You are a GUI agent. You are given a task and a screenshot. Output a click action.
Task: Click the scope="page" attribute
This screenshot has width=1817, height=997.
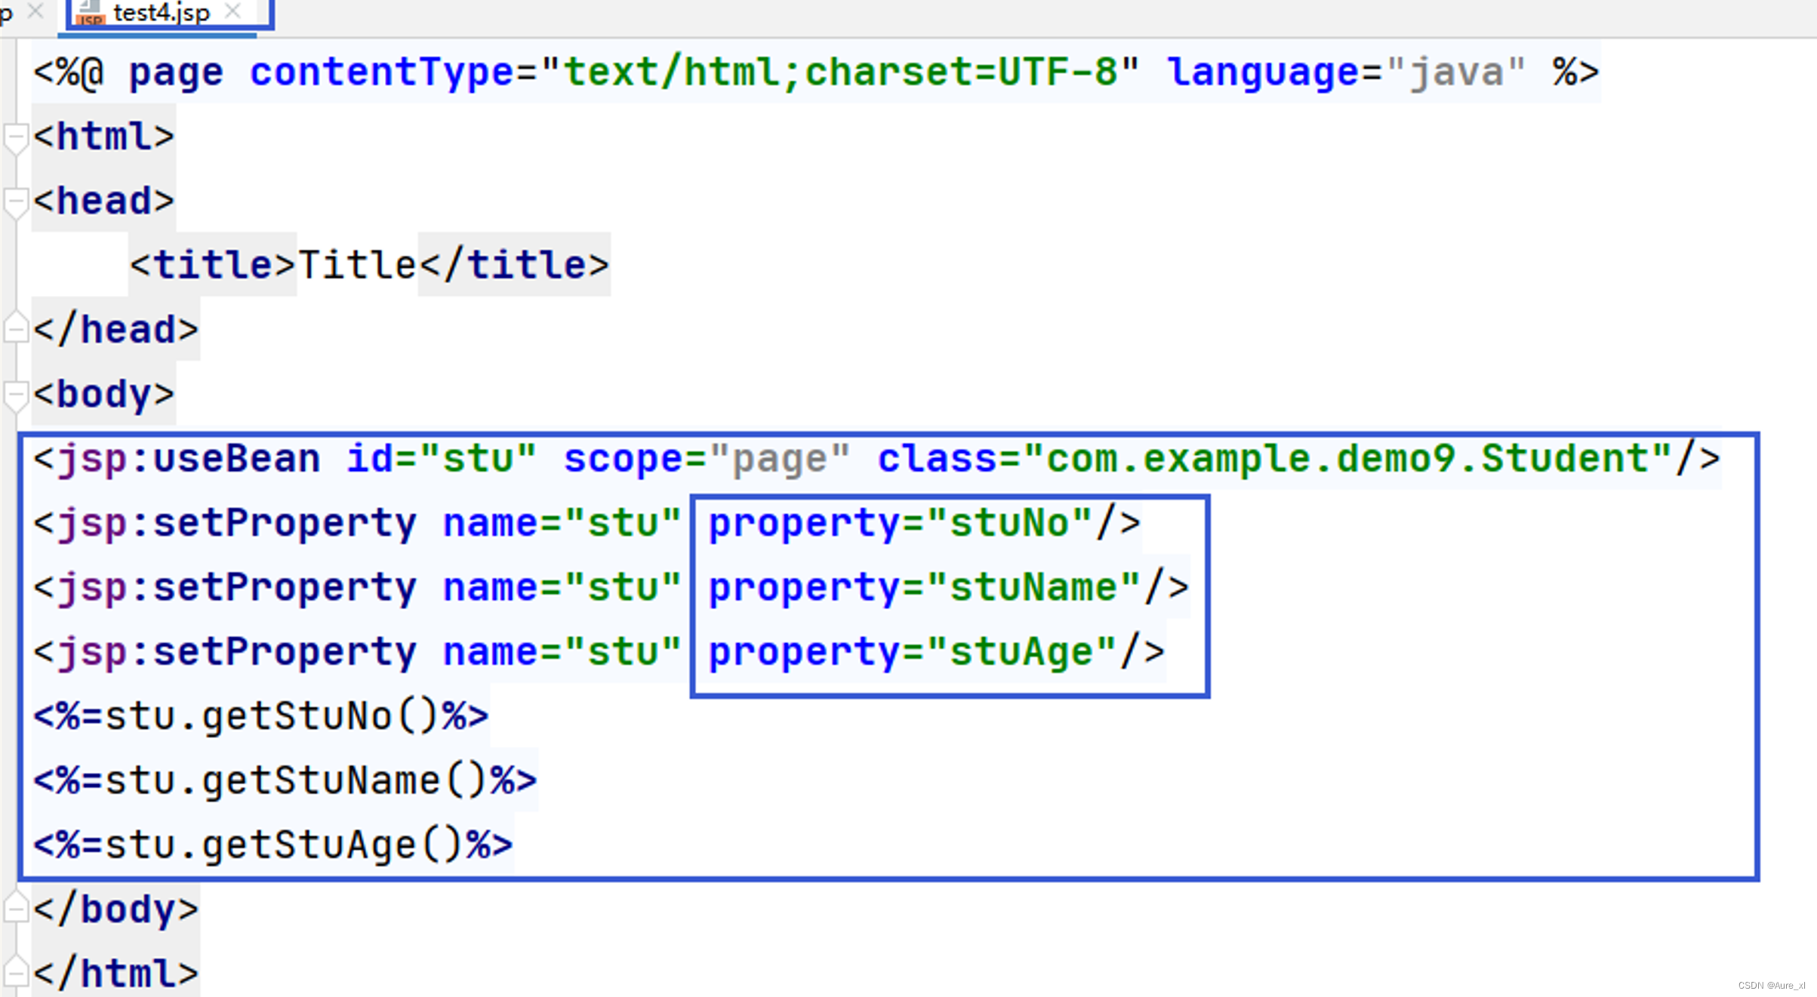pyautogui.click(x=706, y=457)
